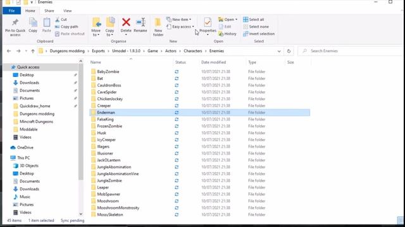The image size is (405, 227).
Task: Select the ChickenJockey folder
Action: (109, 99)
